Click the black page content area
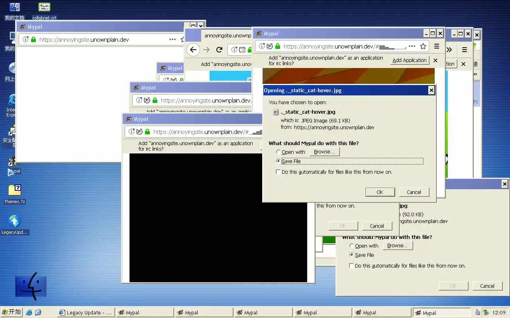 (218, 218)
